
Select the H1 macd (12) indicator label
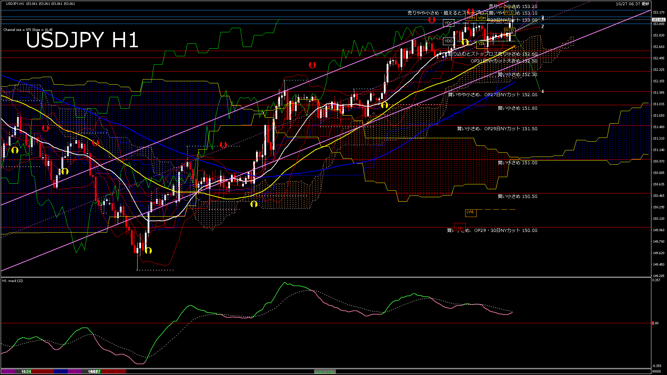point(13,281)
